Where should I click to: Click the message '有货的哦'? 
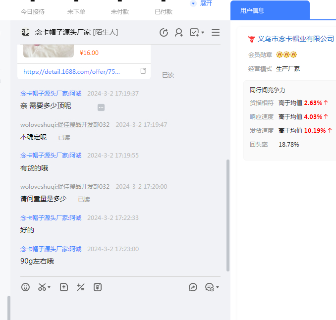click(x=34, y=168)
